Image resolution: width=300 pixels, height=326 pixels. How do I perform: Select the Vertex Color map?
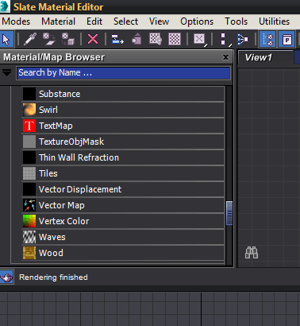[123, 221]
